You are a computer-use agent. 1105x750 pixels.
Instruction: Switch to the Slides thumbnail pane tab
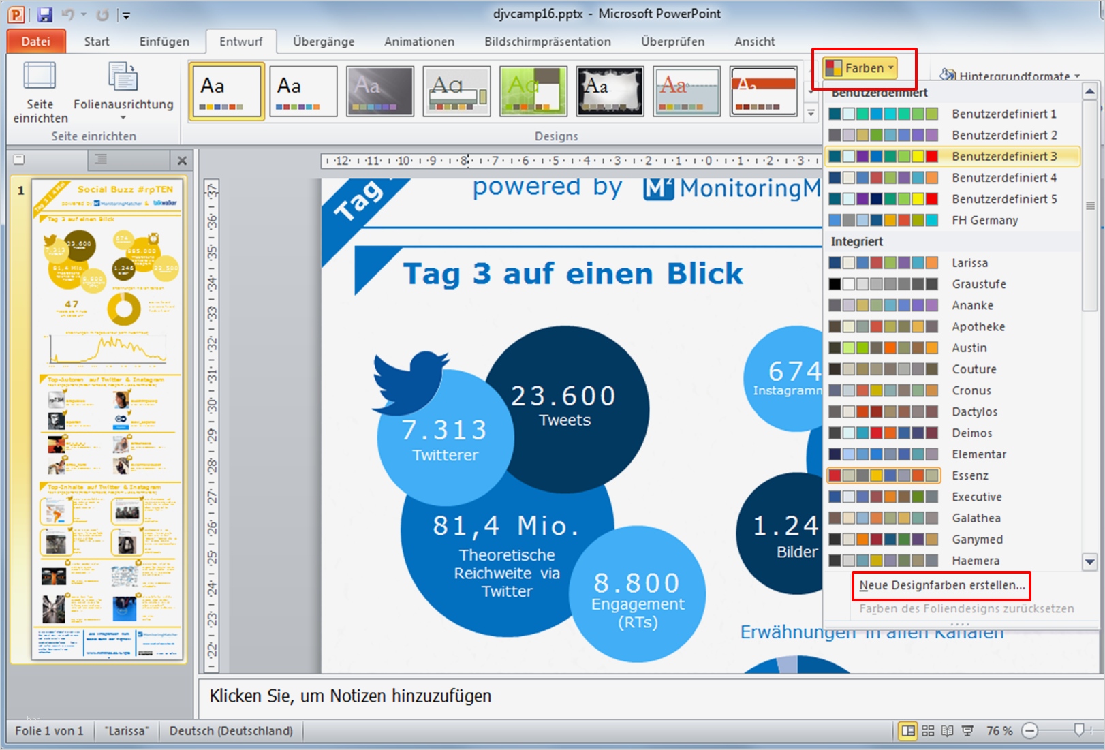tap(19, 160)
